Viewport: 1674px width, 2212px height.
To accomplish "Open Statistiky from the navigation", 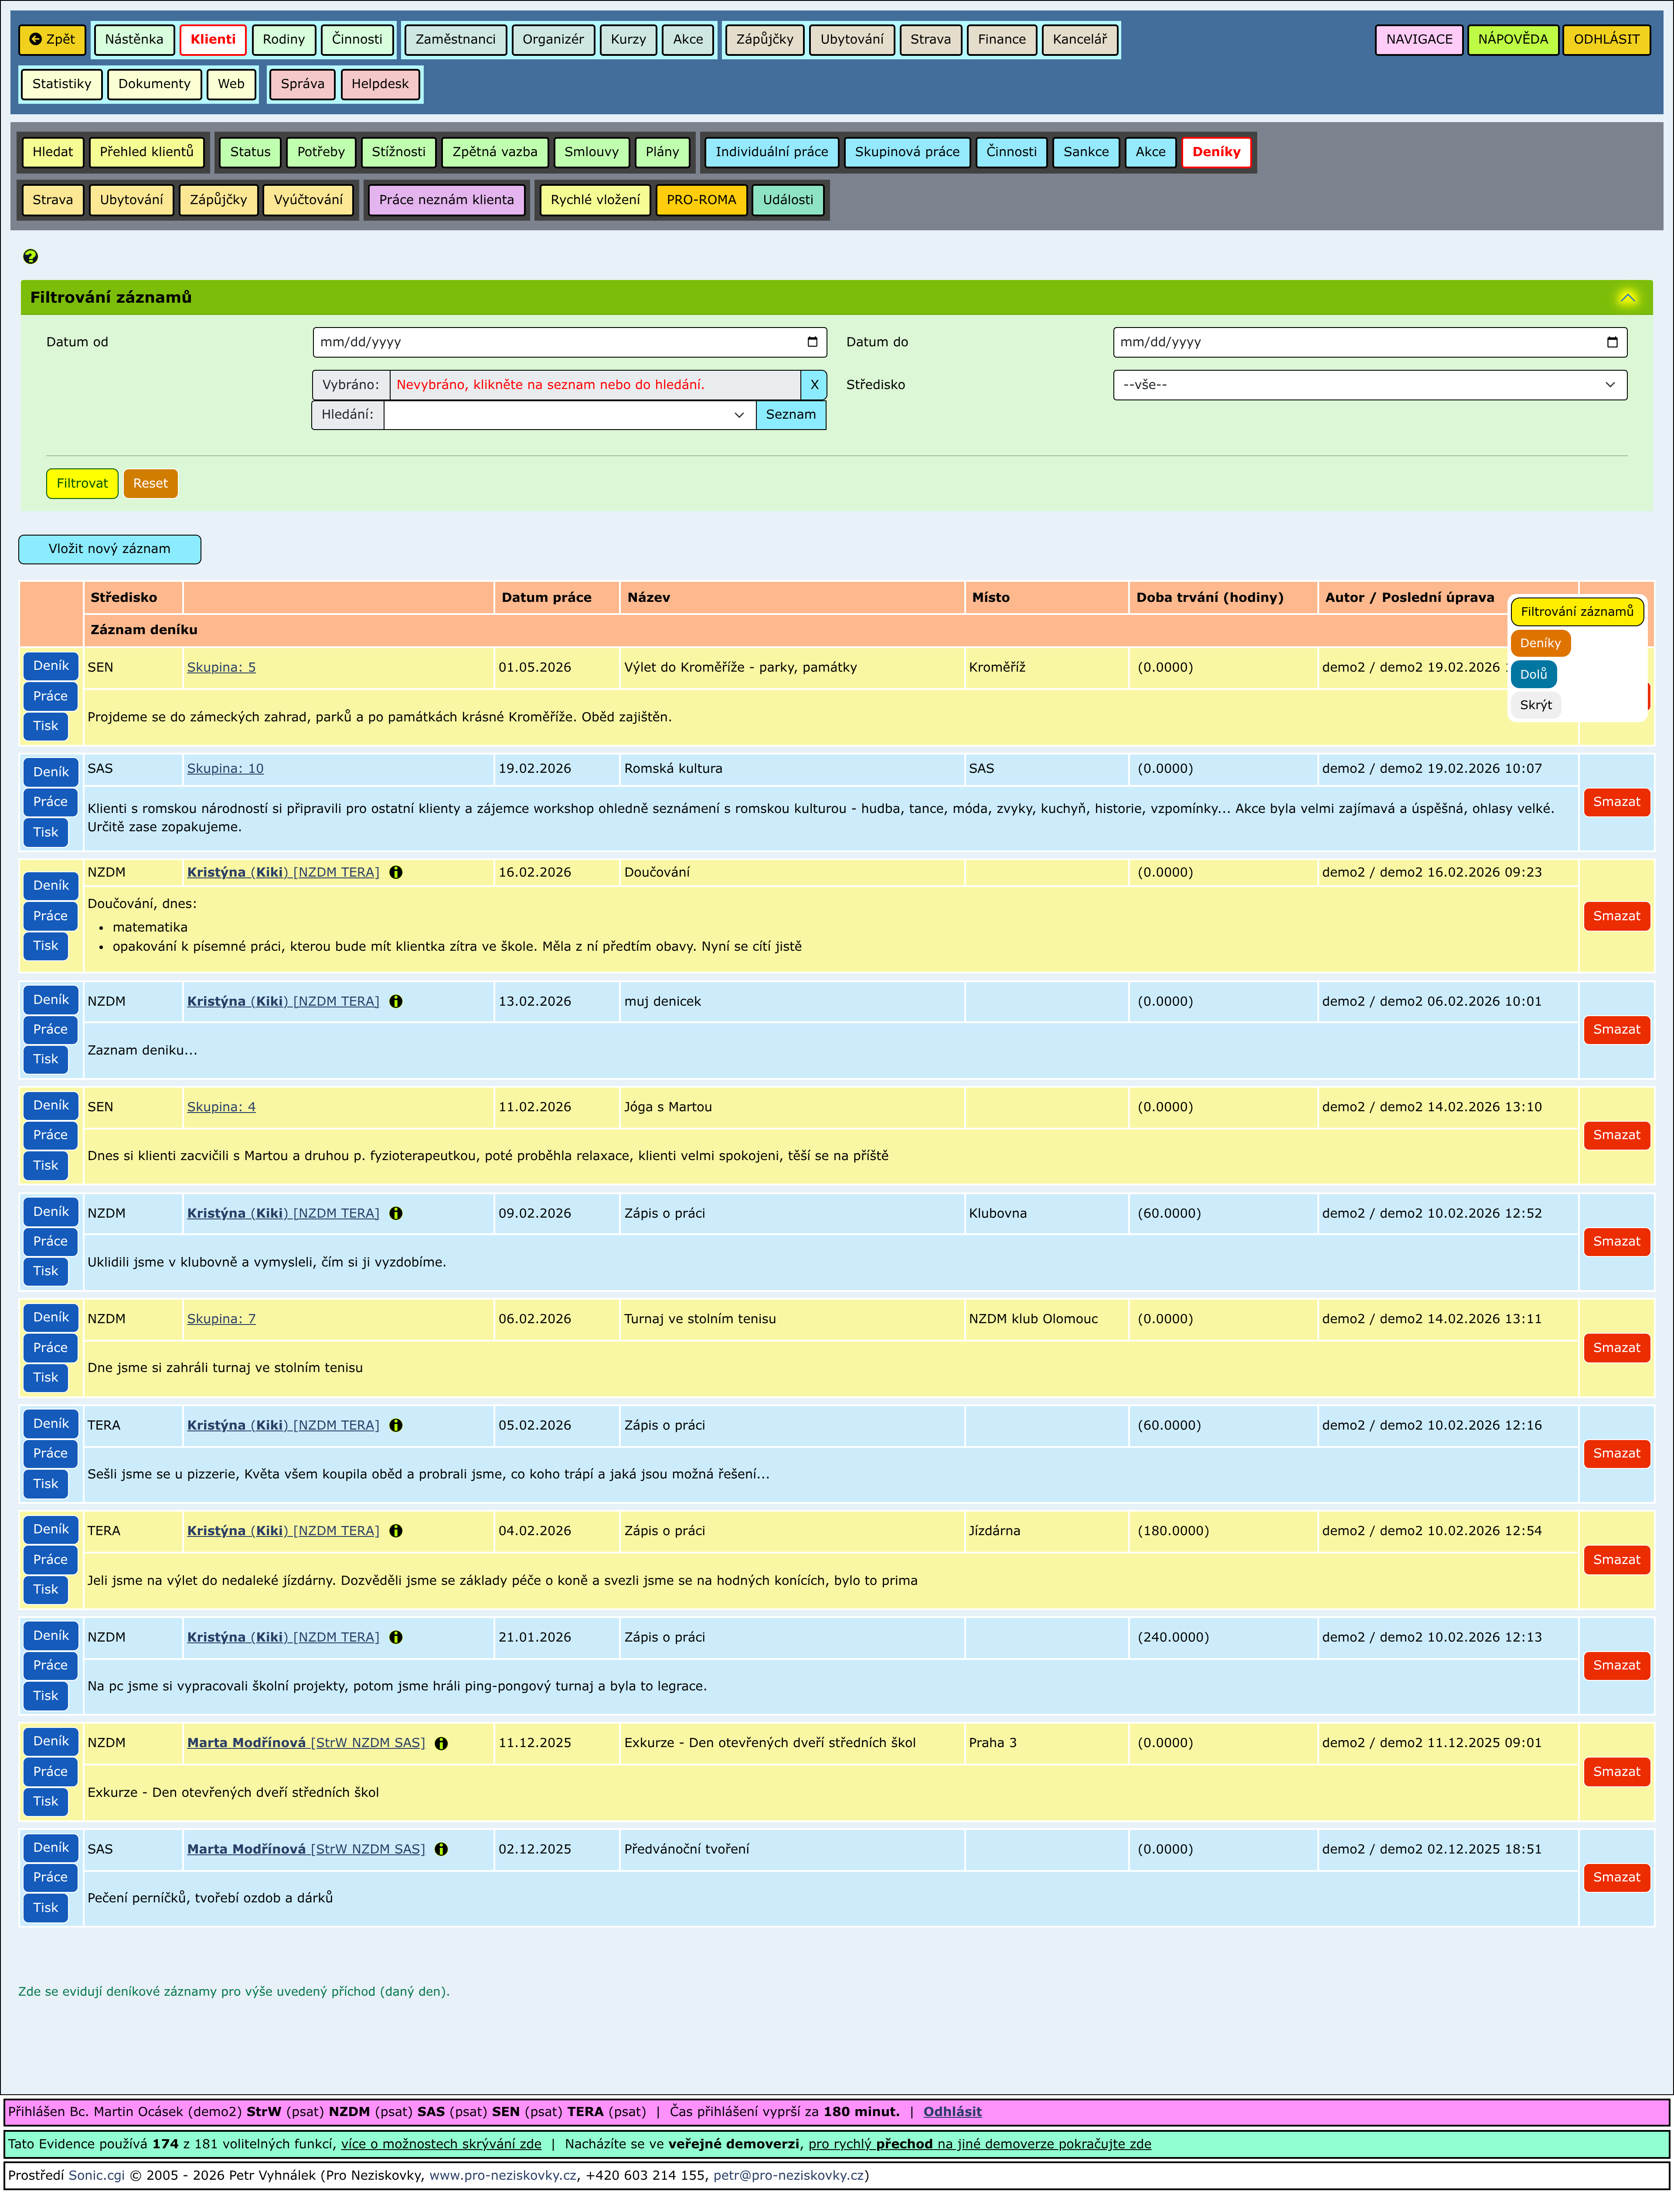I will coord(62,84).
